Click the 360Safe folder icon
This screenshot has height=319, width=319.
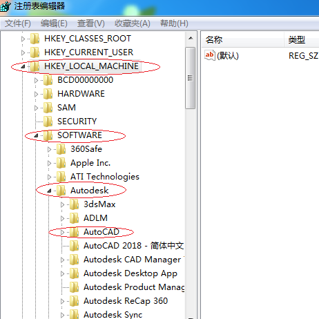point(61,149)
